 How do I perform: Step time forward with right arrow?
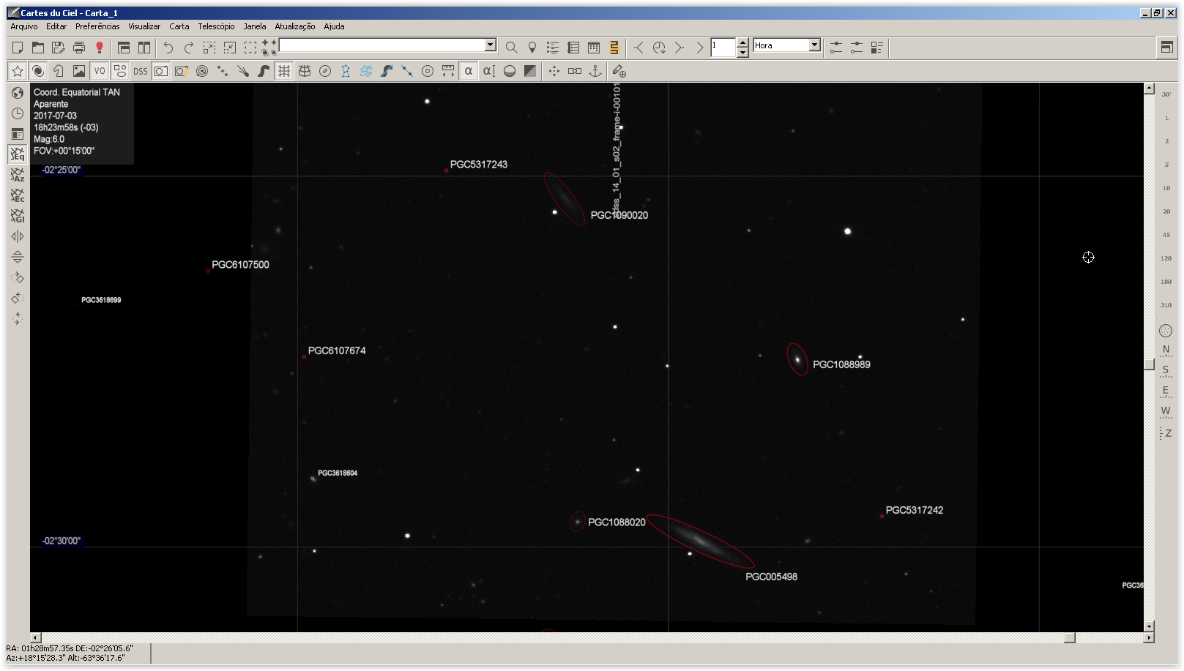point(680,48)
